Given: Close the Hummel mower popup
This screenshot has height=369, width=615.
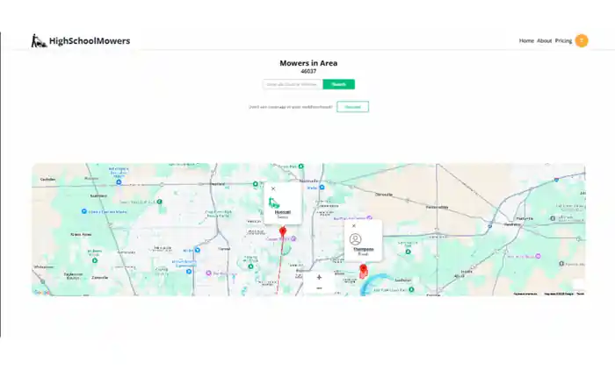Looking at the screenshot, I should [x=273, y=188].
